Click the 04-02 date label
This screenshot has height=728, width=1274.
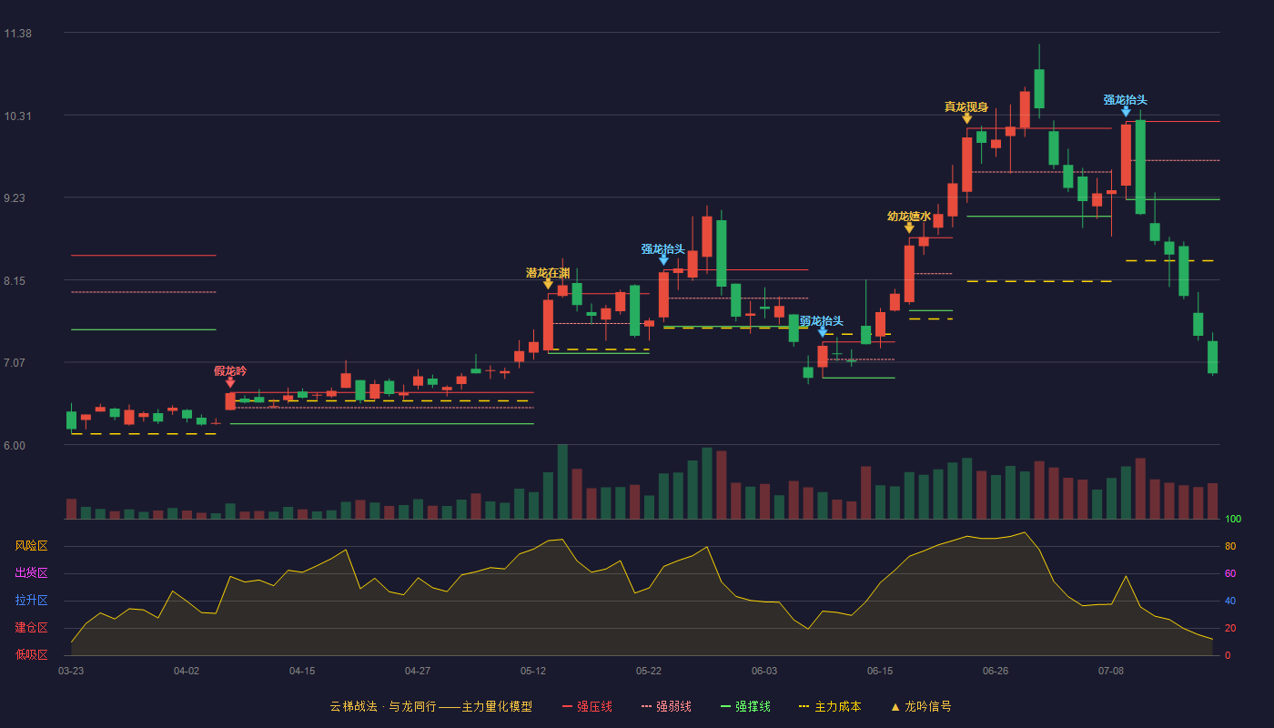click(x=187, y=671)
